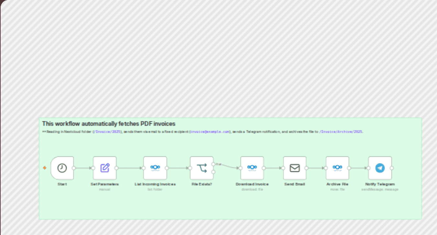Click the 'File Exists?' node label
This screenshot has width=437, height=235.
(x=202, y=184)
